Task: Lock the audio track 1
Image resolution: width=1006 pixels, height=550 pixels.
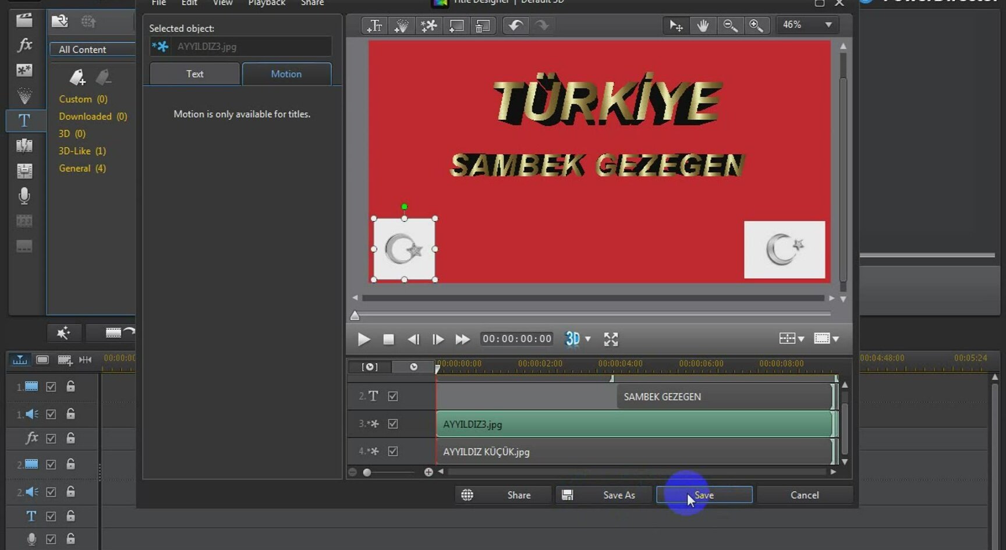Action: pos(70,414)
